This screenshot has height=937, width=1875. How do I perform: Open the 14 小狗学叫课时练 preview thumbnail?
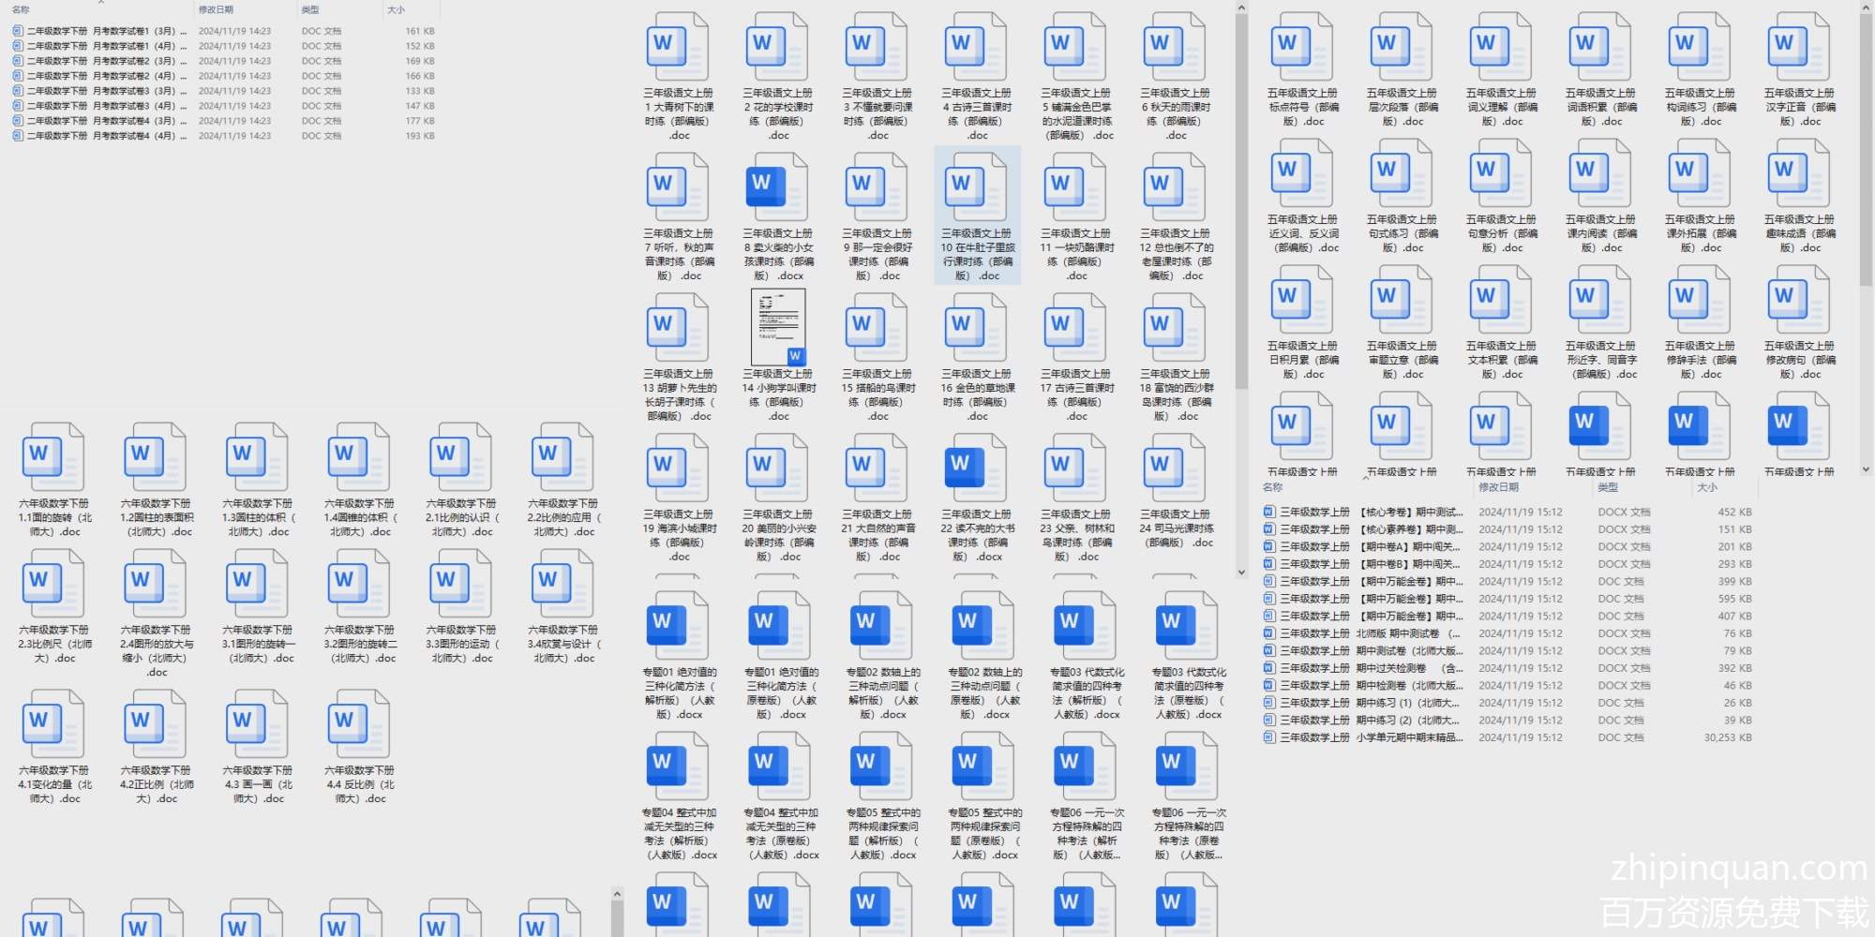point(778,327)
